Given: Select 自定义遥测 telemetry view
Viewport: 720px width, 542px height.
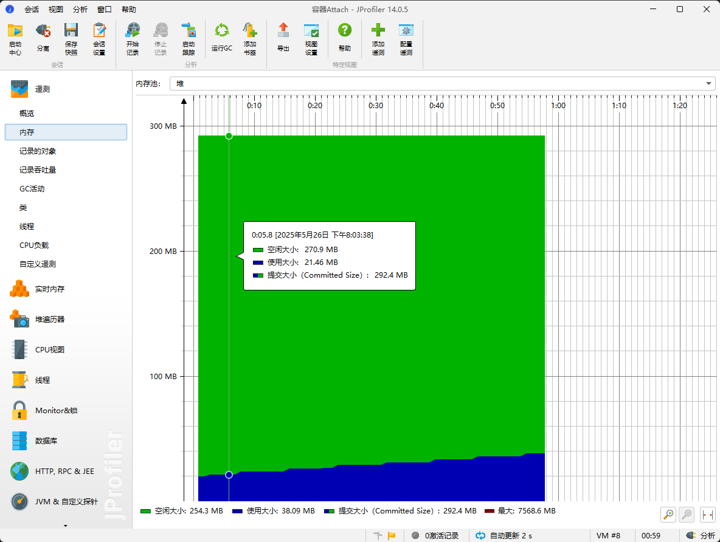Looking at the screenshot, I should (66, 264).
